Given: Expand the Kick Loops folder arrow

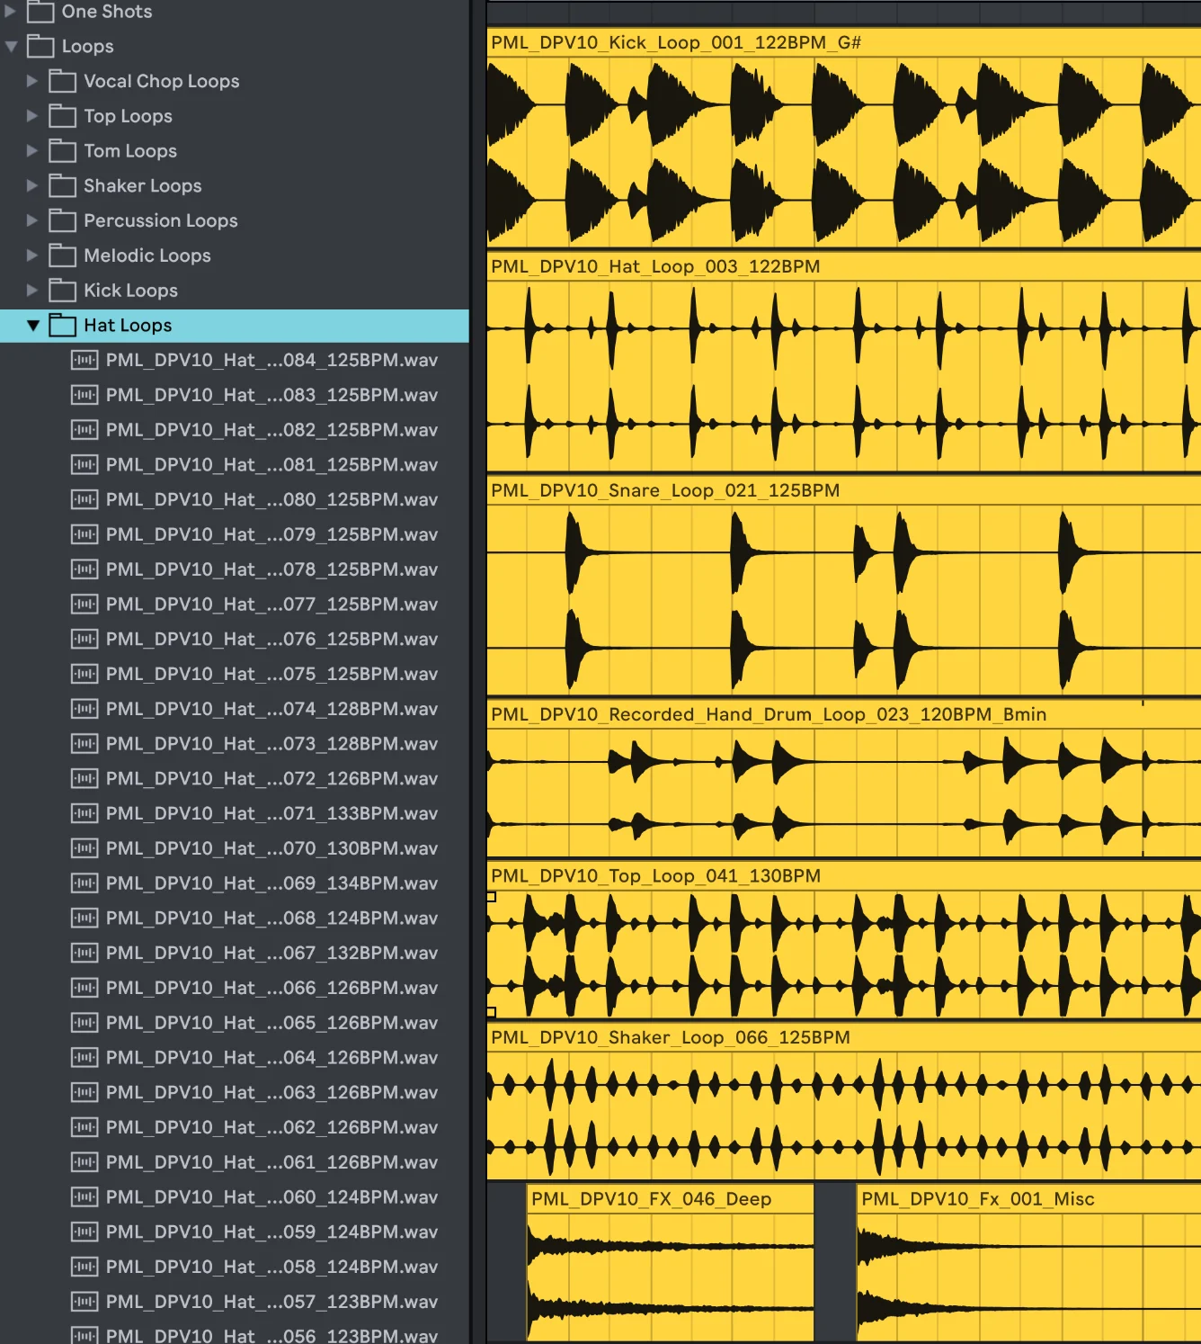Looking at the screenshot, I should (32, 291).
